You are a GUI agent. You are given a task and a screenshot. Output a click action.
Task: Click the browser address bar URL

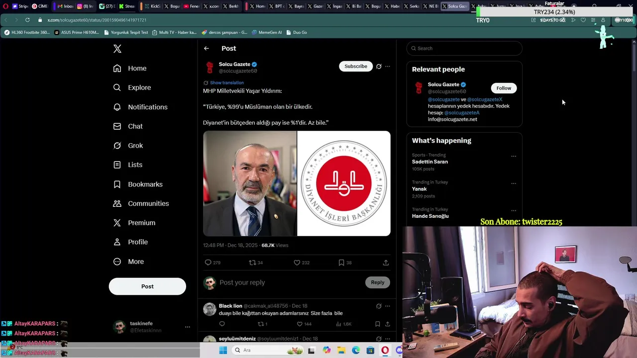pyautogui.click(x=97, y=20)
